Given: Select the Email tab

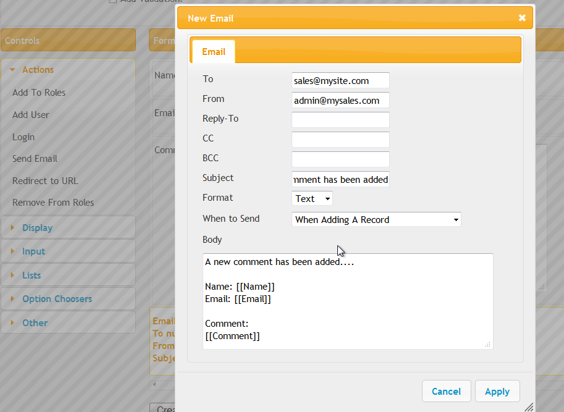Looking at the screenshot, I should (214, 52).
